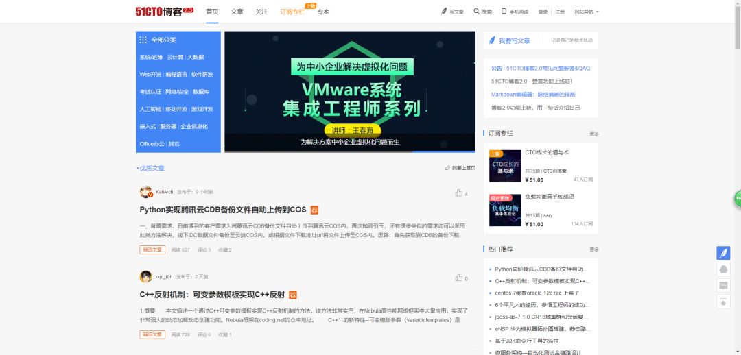Select the 服务器 category
Screen dimensions: 741x355
[168, 127]
